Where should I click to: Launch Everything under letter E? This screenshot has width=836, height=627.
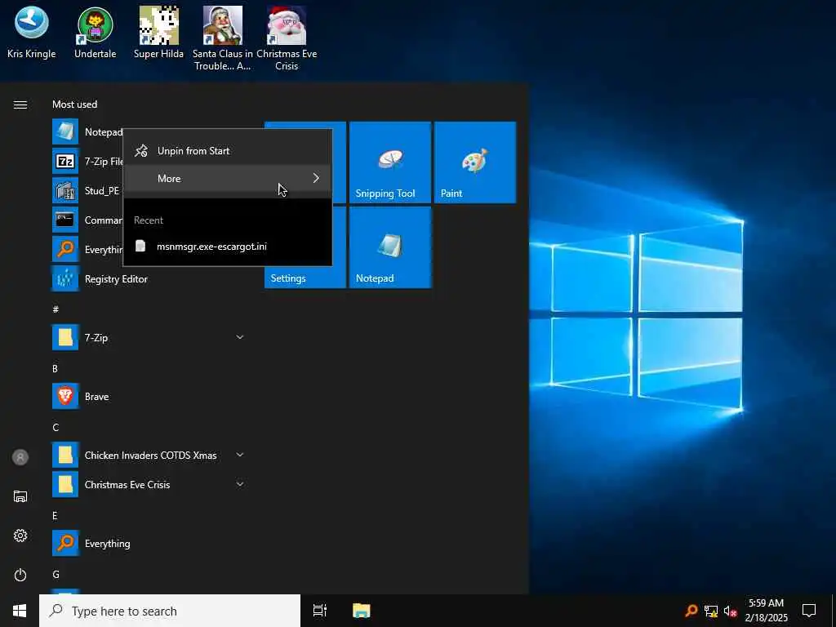150,543
